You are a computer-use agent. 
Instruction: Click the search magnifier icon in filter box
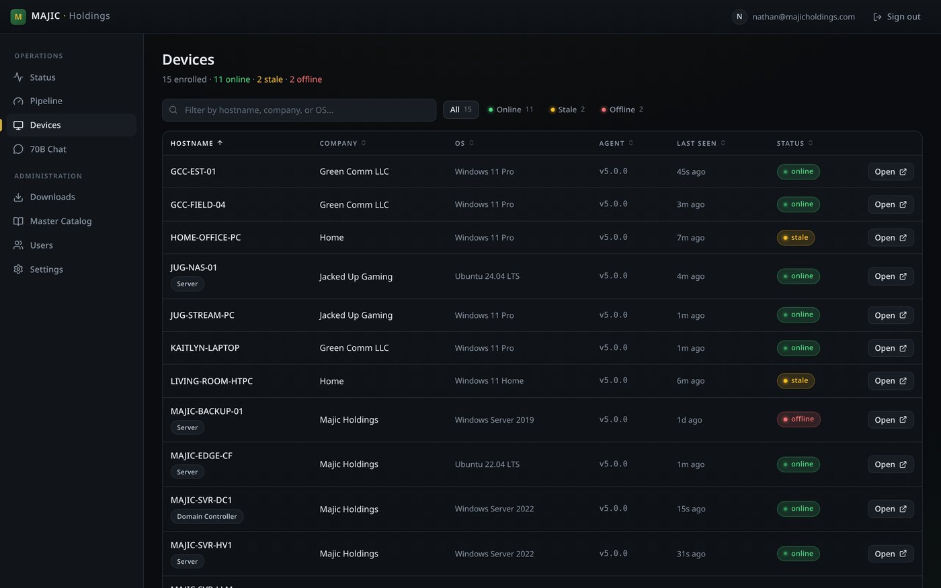tap(173, 110)
